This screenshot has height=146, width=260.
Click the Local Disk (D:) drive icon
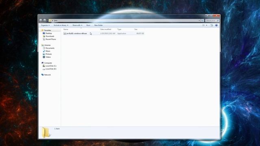click(x=44, y=69)
